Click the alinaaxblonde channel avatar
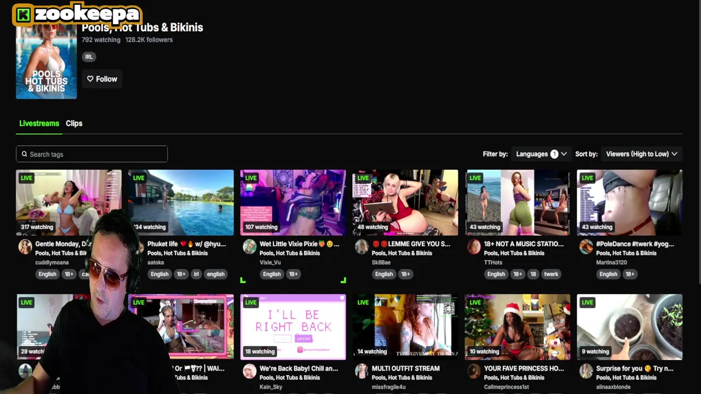This screenshot has width=701, height=394. [x=587, y=371]
